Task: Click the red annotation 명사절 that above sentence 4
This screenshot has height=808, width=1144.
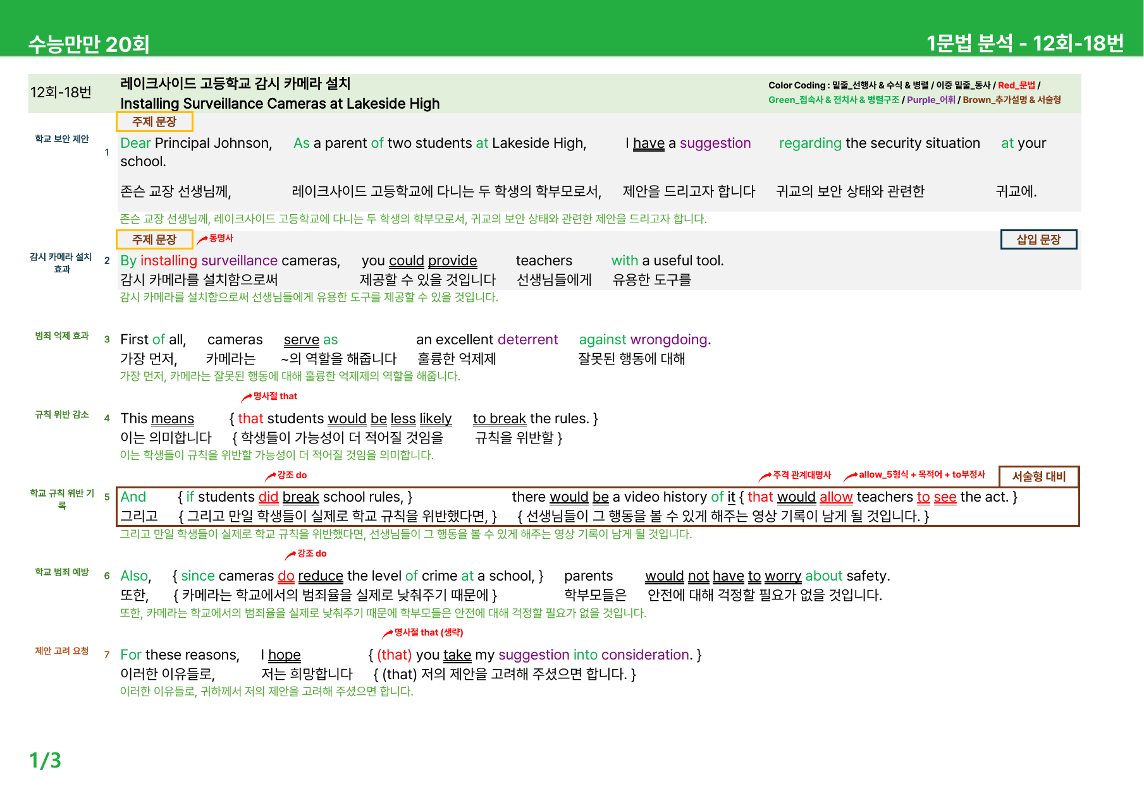Action: 275,396
